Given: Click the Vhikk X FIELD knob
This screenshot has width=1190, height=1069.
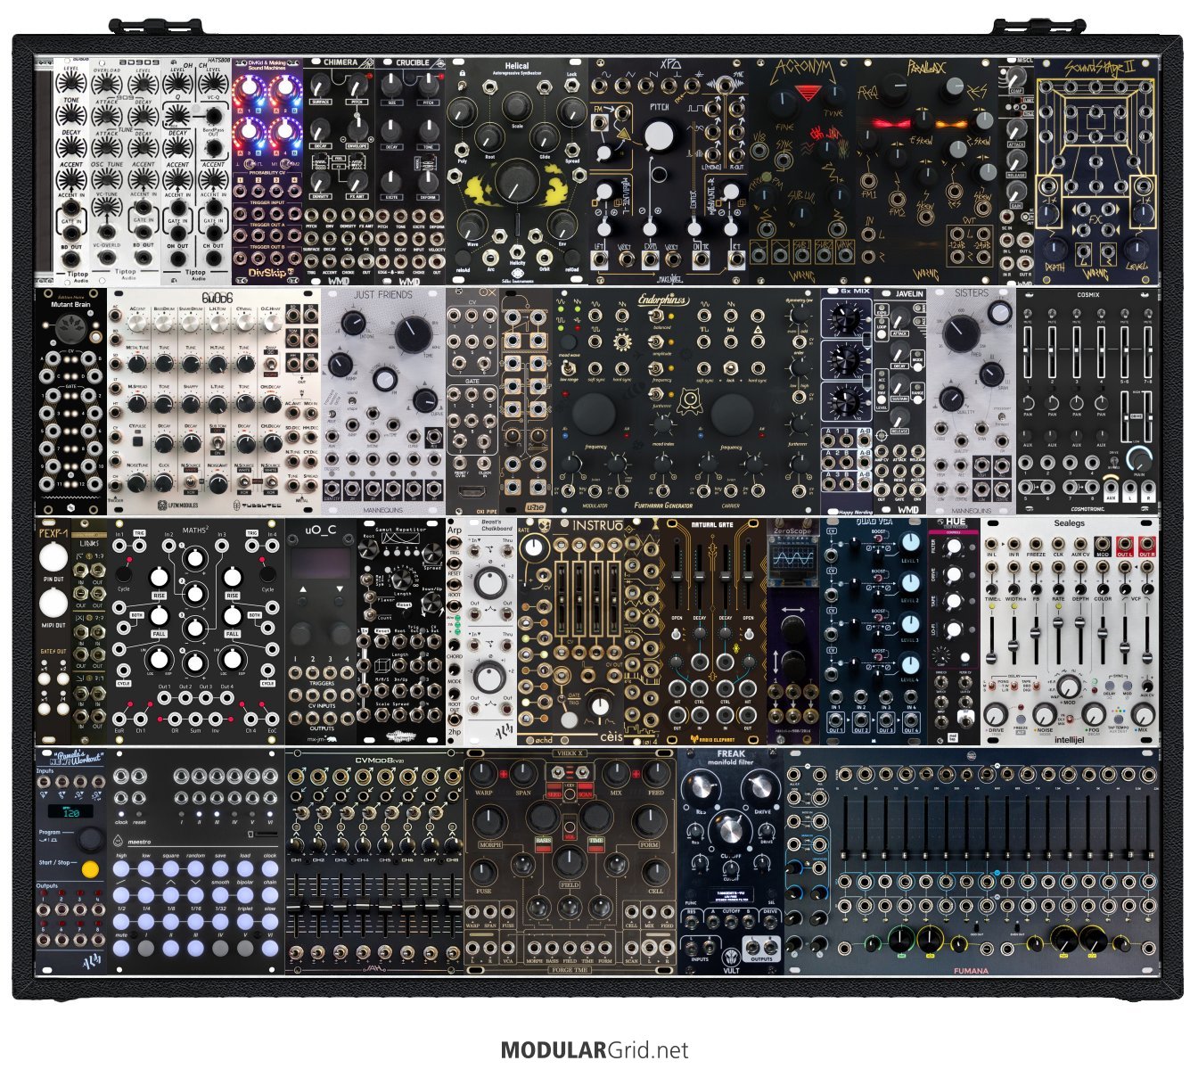Looking at the screenshot, I should point(569,862).
